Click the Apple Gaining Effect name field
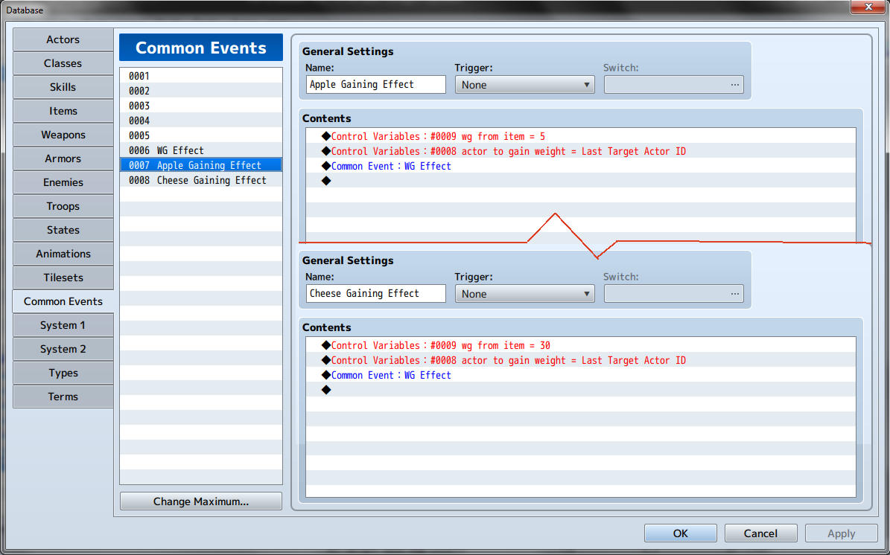Screen dimensions: 890x555 [x=375, y=85]
